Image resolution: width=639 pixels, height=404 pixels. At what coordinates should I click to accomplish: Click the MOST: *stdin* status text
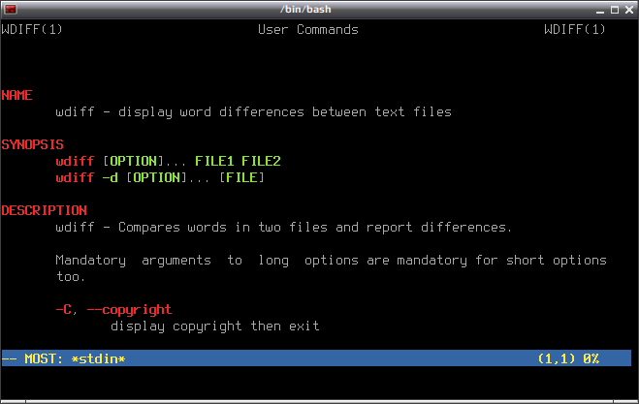tap(75, 358)
